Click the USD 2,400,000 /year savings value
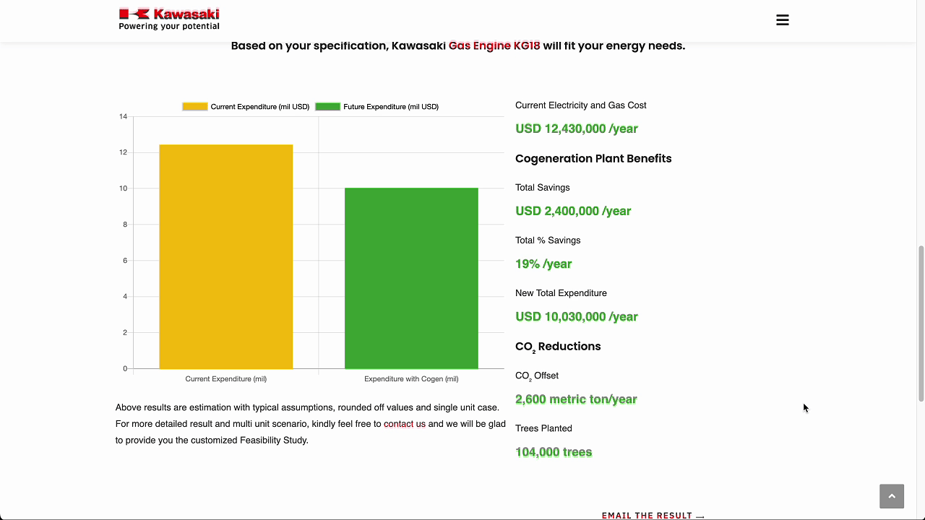This screenshot has width=925, height=520. point(573,211)
